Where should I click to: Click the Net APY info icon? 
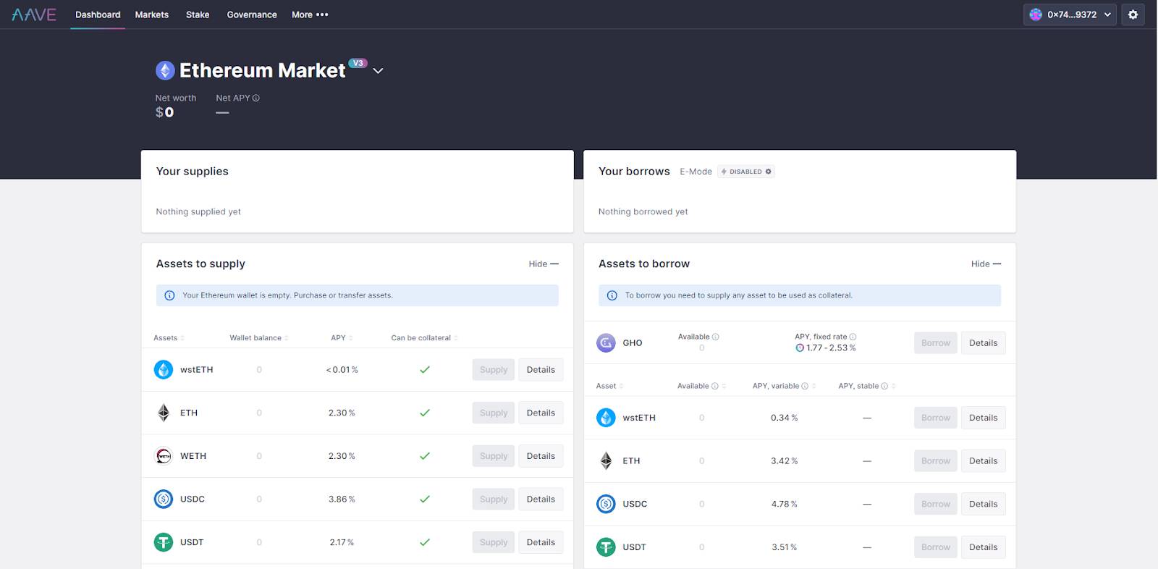pos(256,98)
